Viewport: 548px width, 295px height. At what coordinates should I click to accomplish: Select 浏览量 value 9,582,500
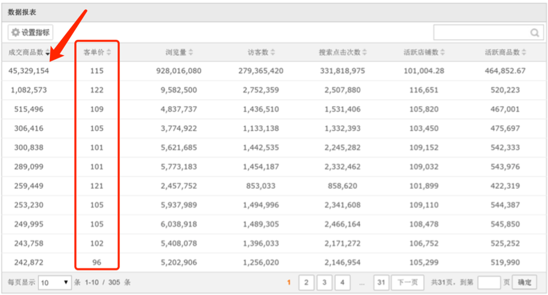point(178,90)
